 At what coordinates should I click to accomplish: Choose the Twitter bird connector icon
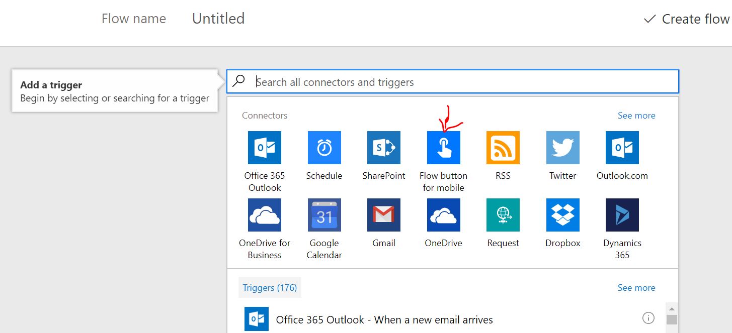(563, 148)
